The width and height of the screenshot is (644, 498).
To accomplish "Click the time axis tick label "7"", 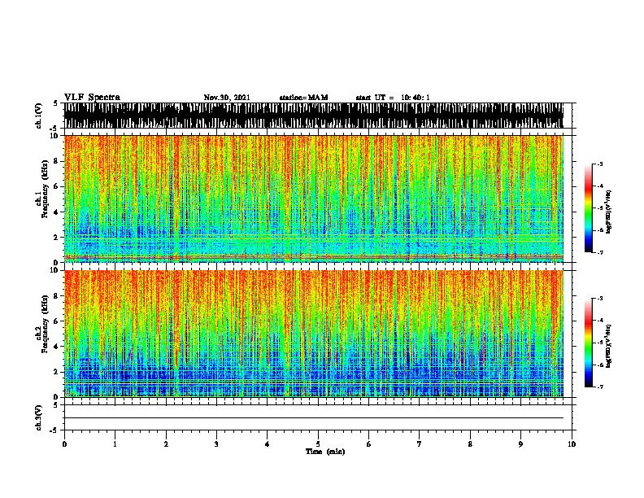I will [x=420, y=444].
